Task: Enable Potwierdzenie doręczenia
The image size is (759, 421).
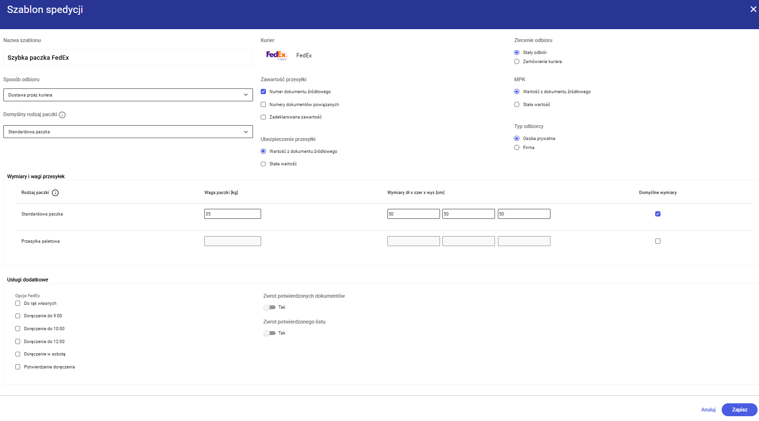Action: [x=18, y=367]
